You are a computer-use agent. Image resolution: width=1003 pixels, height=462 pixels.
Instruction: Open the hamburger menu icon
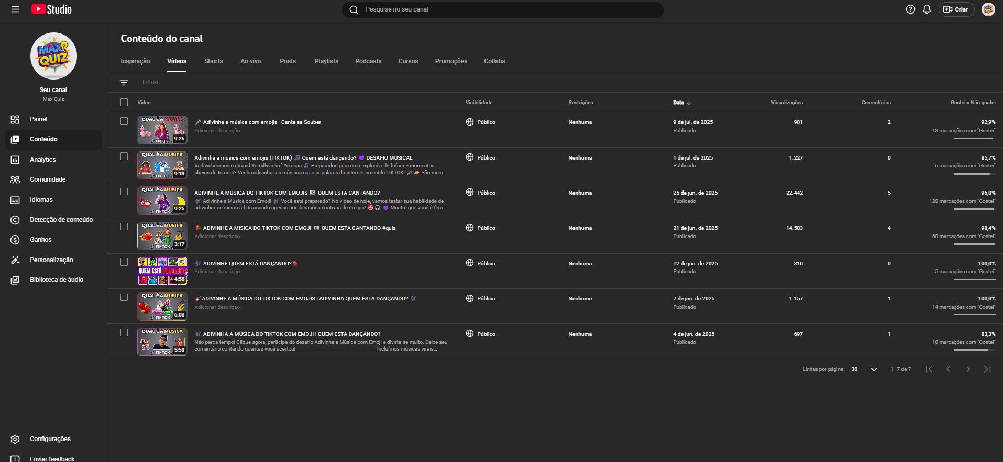click(x=15, y=9)
